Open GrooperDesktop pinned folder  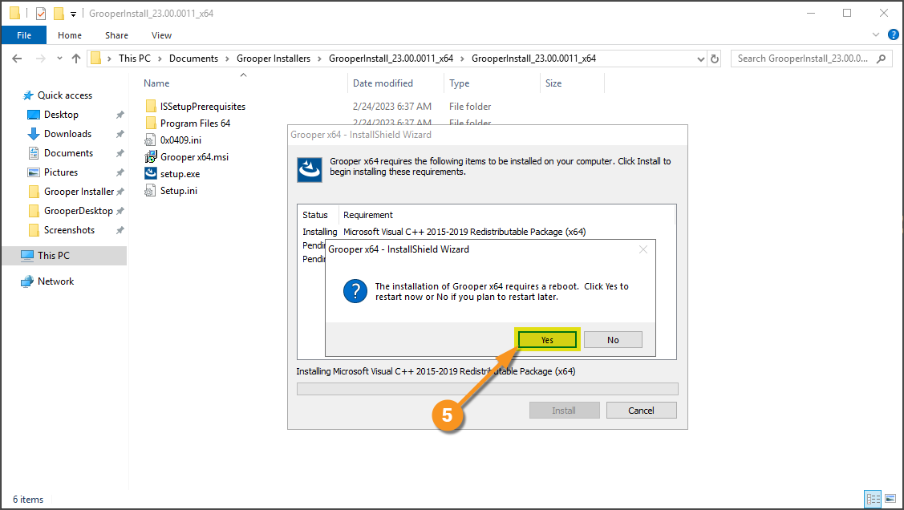point(78,211)
